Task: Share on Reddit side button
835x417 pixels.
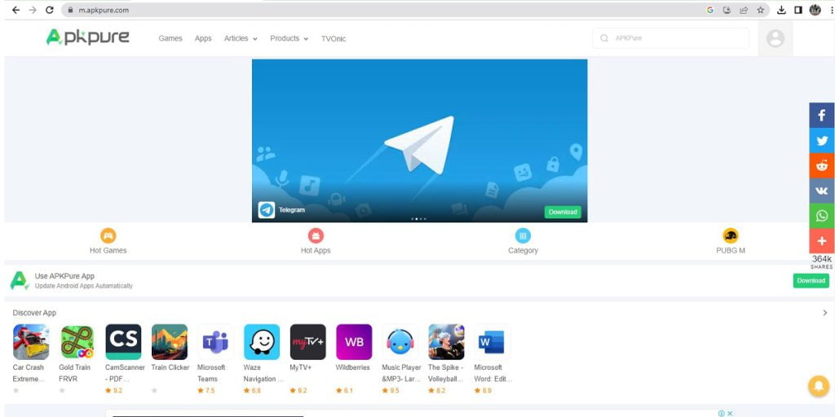Action: click(822, 165)
